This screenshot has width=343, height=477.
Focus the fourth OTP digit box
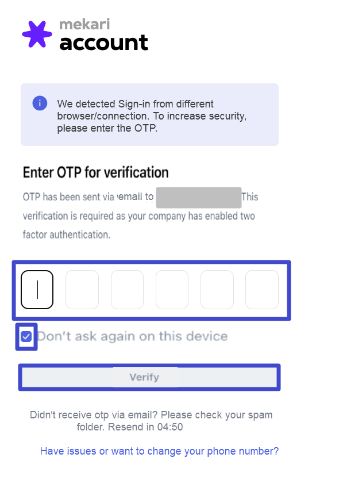pos(172,290)
